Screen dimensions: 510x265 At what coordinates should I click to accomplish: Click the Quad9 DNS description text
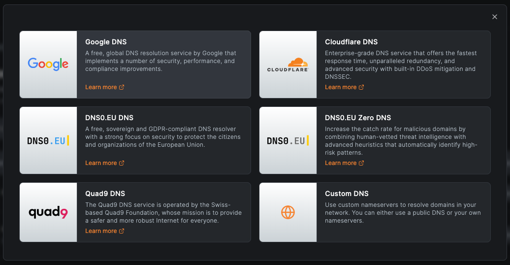pyautogui.click(x=163, y=213)
